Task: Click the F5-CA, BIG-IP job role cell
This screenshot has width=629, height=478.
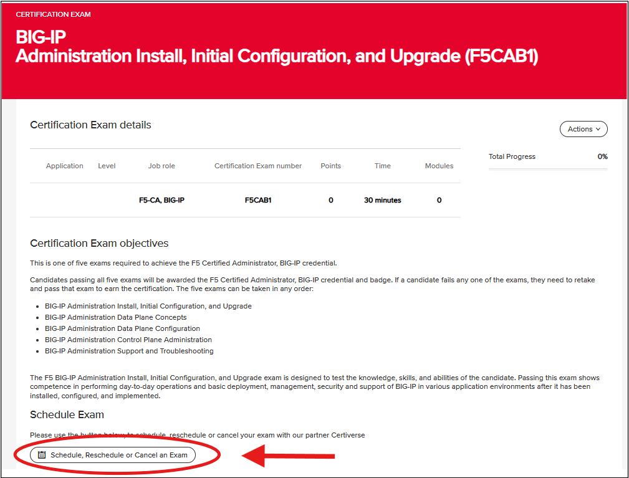Action: 161,200
